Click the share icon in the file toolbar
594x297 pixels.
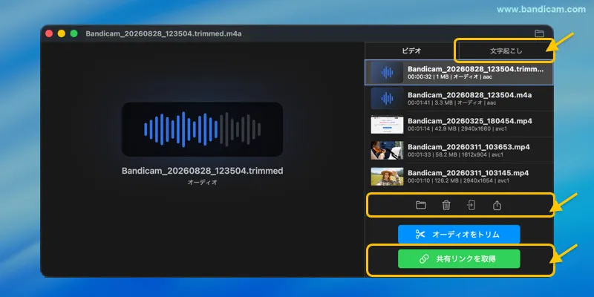(x=497, y=206)
